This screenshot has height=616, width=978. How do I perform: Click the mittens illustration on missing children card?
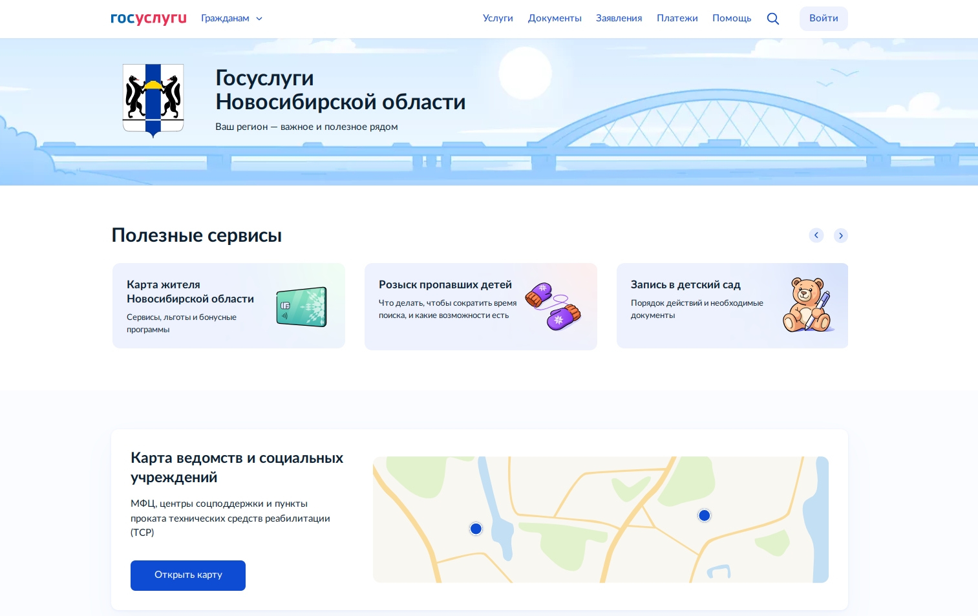click(553, 306)
